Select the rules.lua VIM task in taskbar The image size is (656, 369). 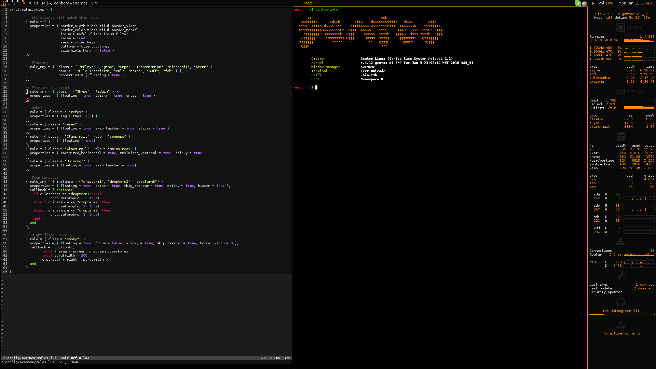click(63, 3)
